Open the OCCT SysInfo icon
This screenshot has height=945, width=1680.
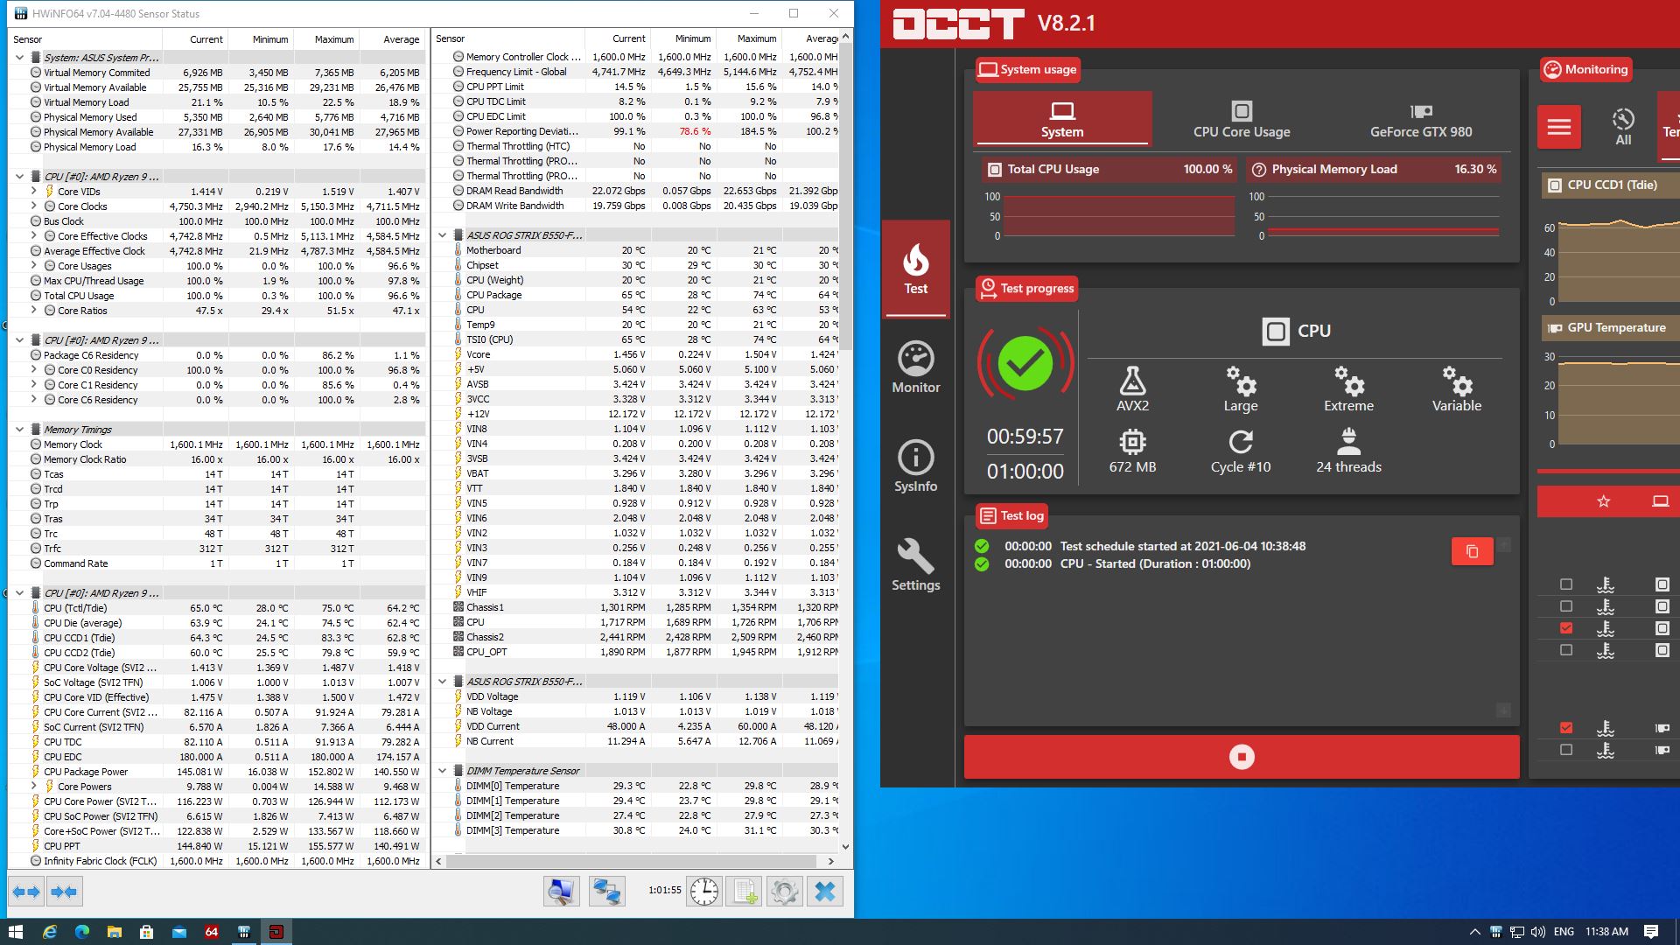pyautogui.click(x=915, y=466)
